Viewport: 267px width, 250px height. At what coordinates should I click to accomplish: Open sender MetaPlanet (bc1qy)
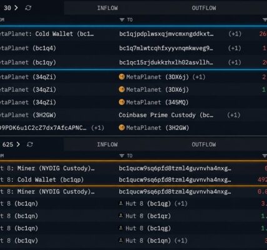(x=28, y=62)
